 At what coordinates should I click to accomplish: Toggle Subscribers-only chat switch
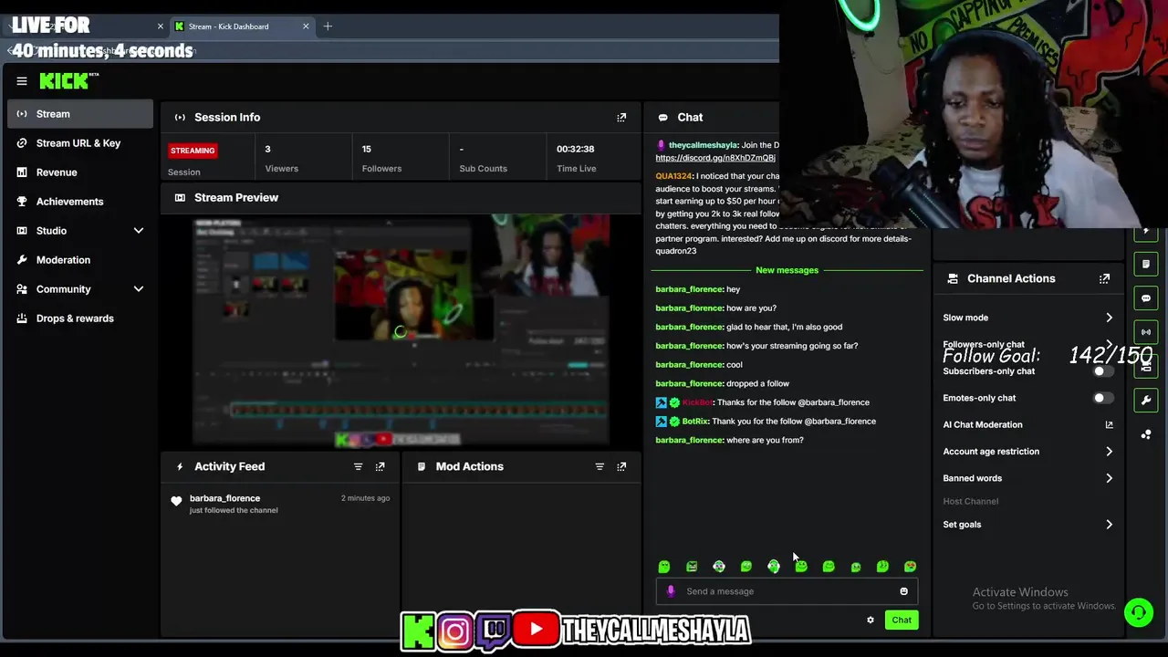tap(1102, 371)
